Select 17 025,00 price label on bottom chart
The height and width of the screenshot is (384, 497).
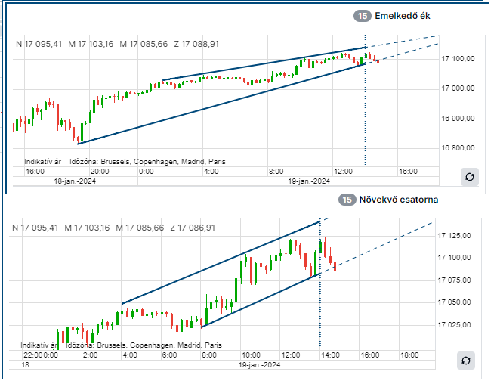click(454, 324)
